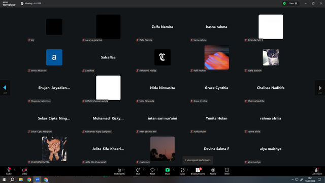
Task: Select Rahatama Hafidz's gothic T avatar
Action: (x=162, y=57)
